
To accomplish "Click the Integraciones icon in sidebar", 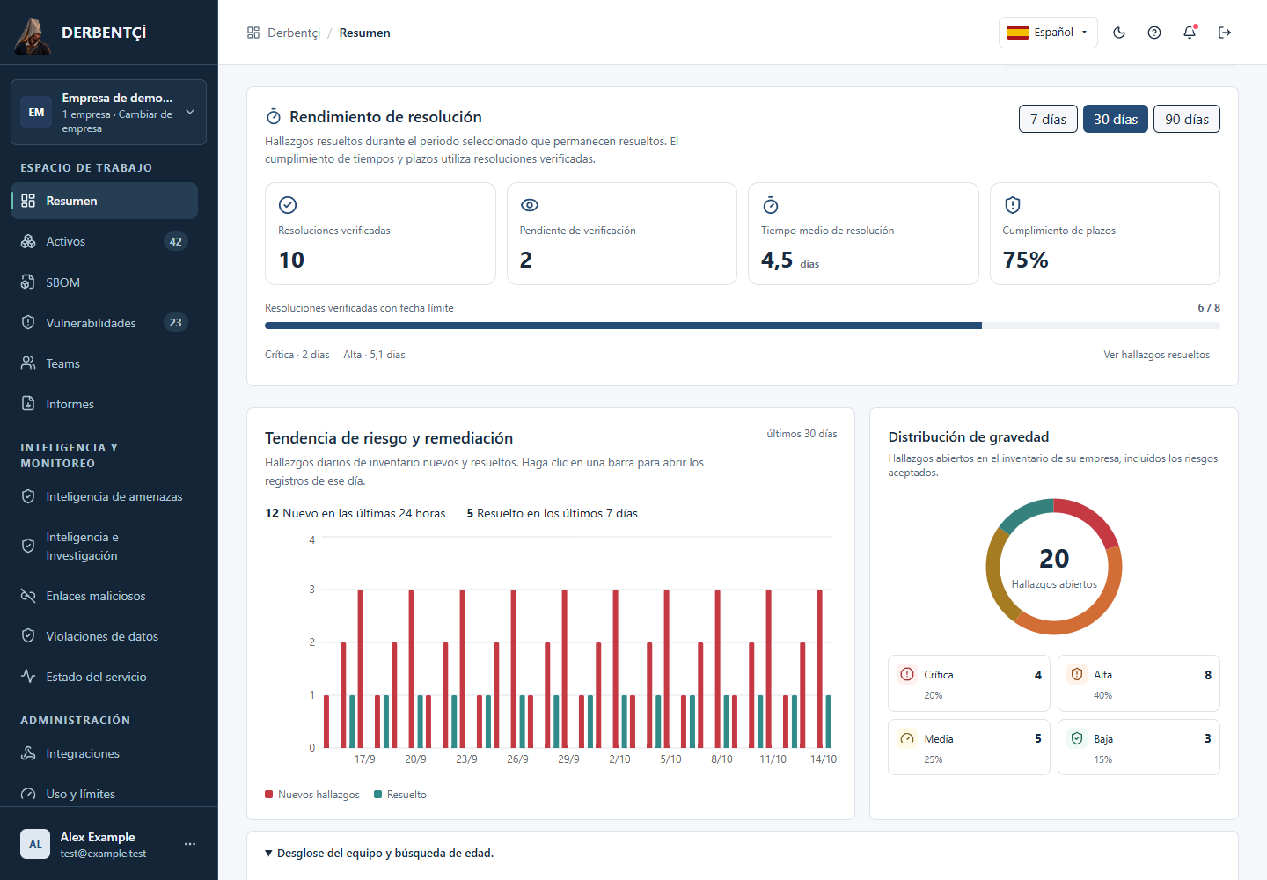I will (28, 753).
